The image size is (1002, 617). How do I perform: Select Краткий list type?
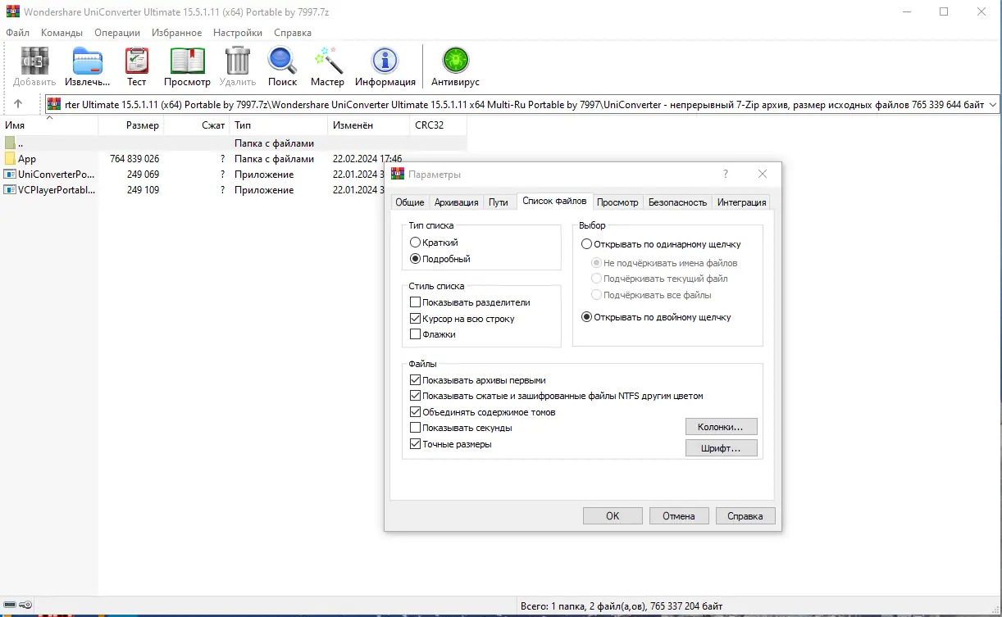pos(416,243)
